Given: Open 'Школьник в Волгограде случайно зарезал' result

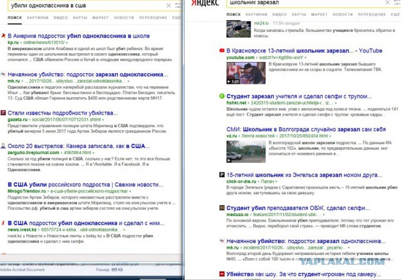Looking at the screenshot, I should 306,130.
